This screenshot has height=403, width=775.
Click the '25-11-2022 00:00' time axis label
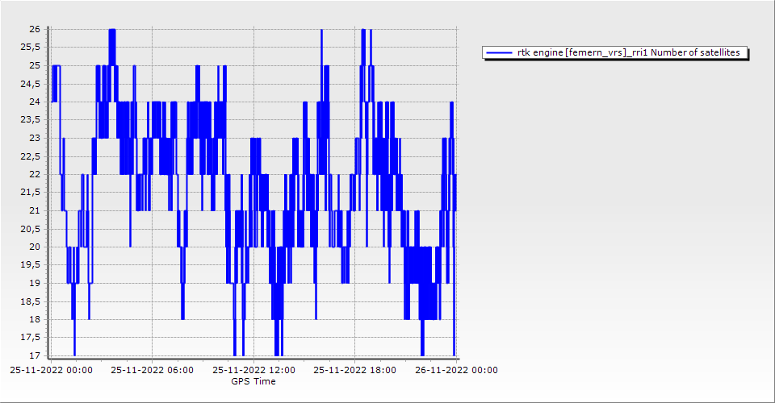[x=51, y=371]
